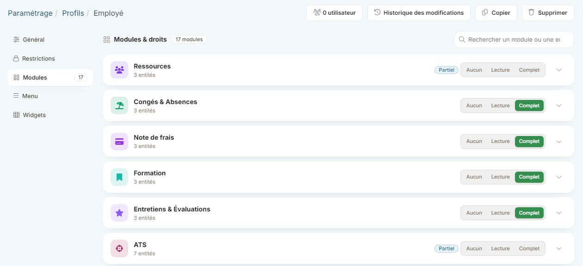Expand the Congés & Absences module row
Image resolution: width=583 pixels, height=266 pixels.
coord(558,105)
